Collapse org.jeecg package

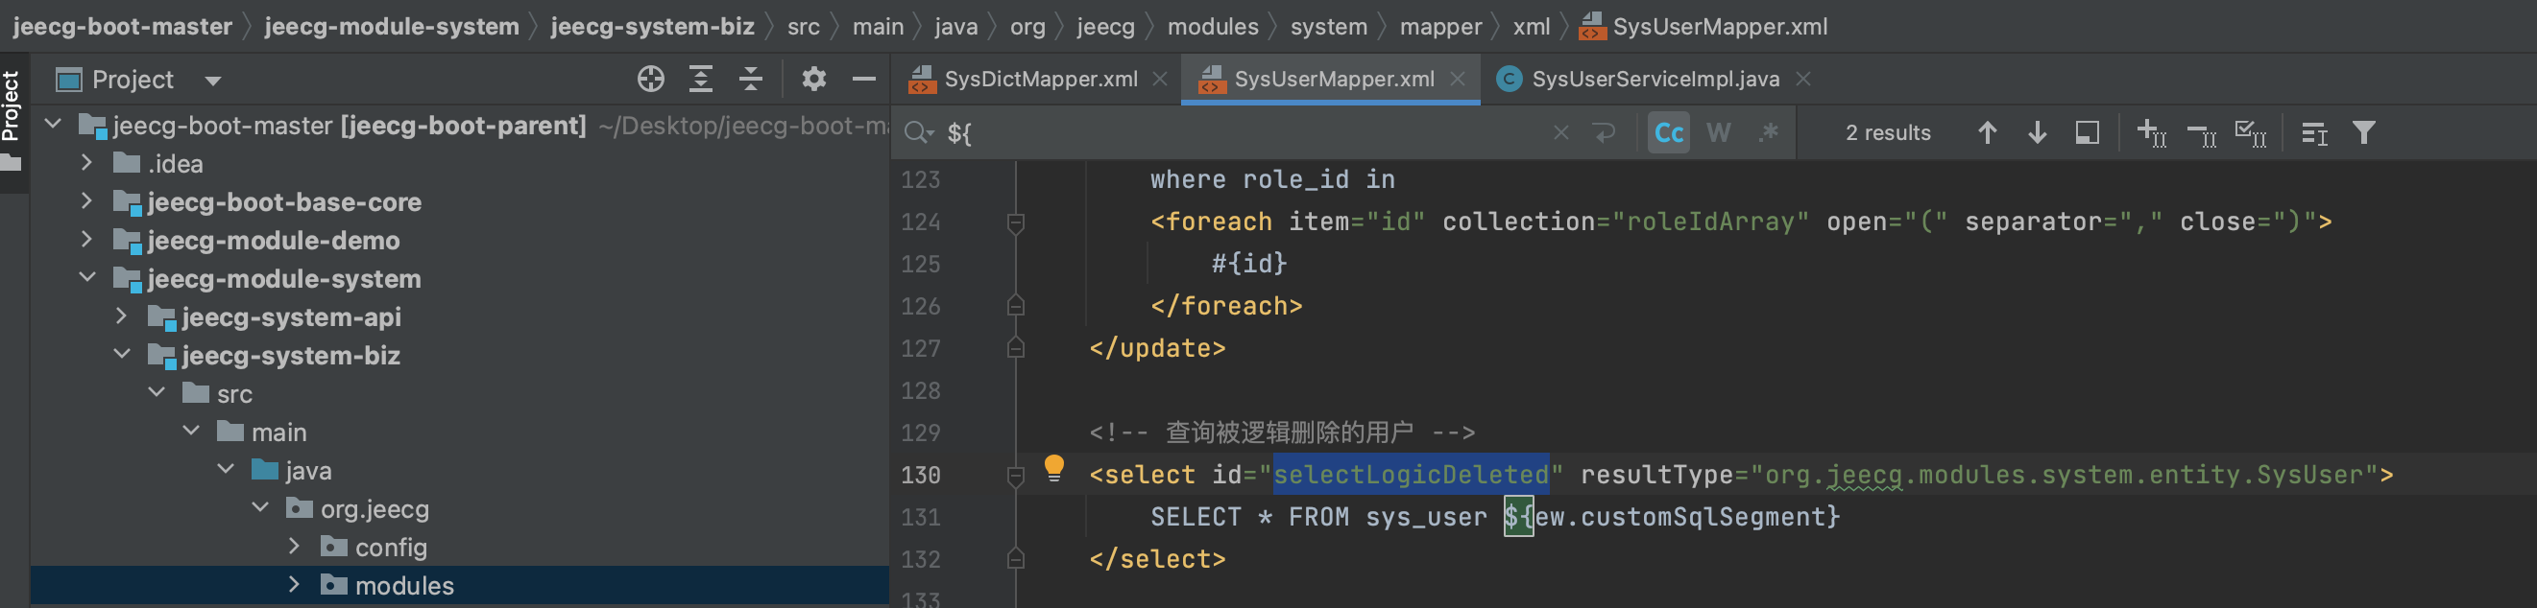pyautogui.click(x=260, y=507)
